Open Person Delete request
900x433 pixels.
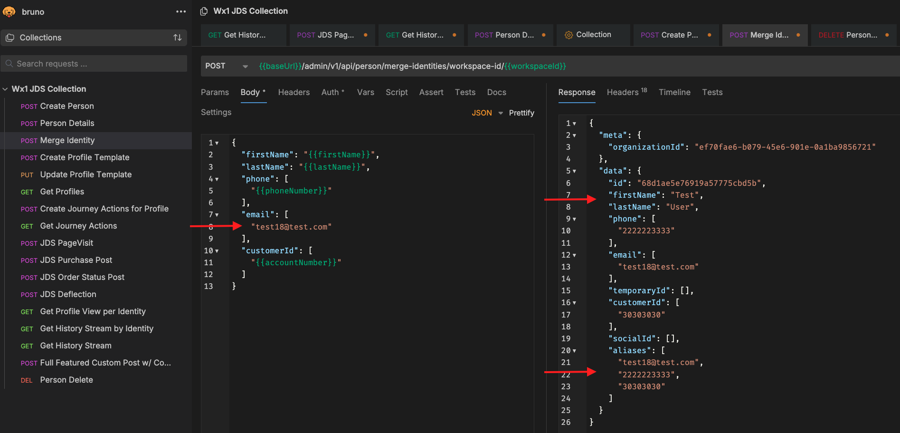96,380
